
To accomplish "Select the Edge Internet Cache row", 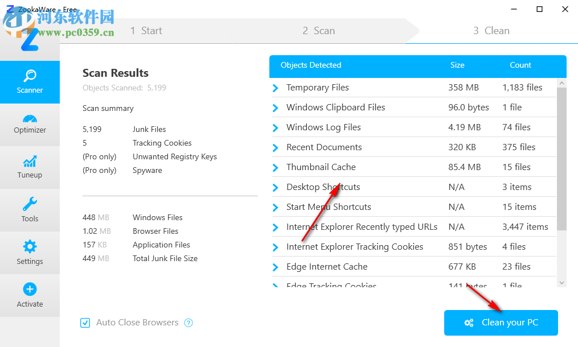I will (x=327, y=267).
